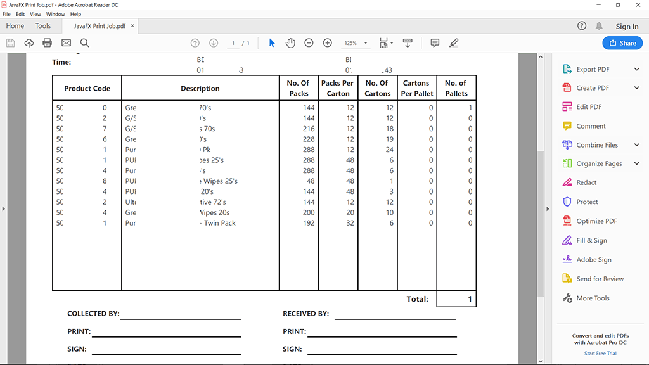This screenshot has width=649, height=365.
Task: Open the Organize Pages tool
Action: coord(599,163)
